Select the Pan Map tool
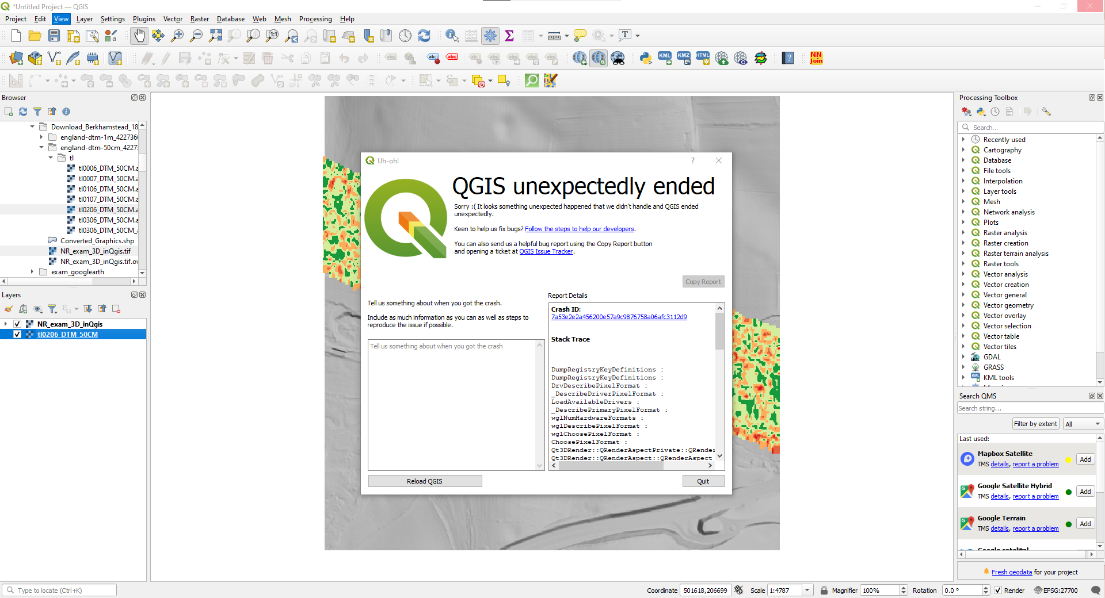1105x598 pixels. coord(140,36)
